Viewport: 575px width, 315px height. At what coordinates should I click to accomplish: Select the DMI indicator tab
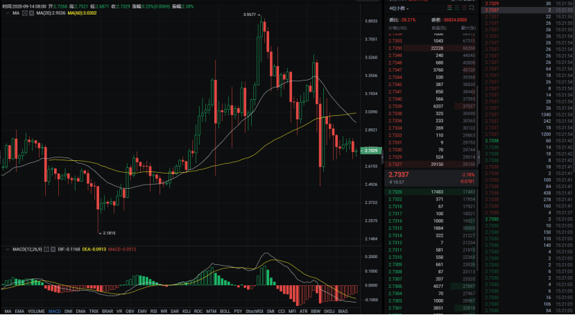[x=68, y=312]
